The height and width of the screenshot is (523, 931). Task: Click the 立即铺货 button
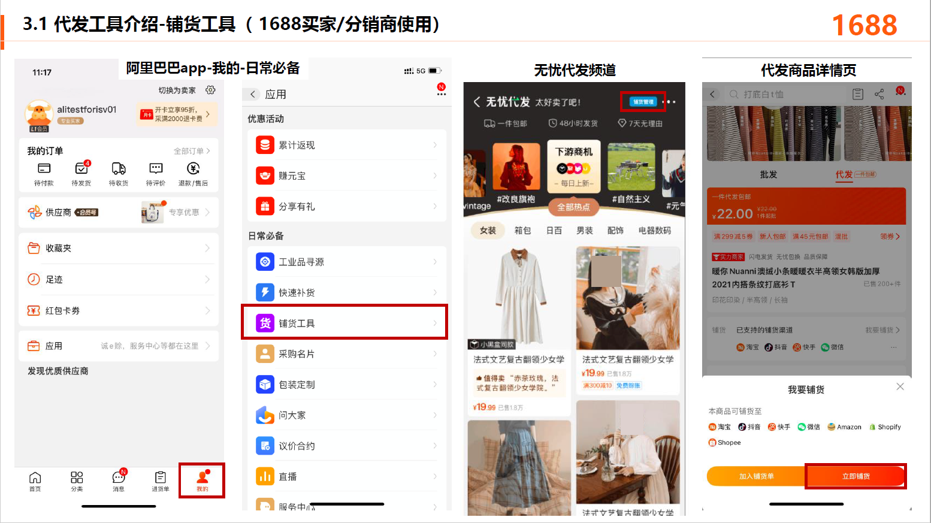pyautogui.click(x=856, y=476)
